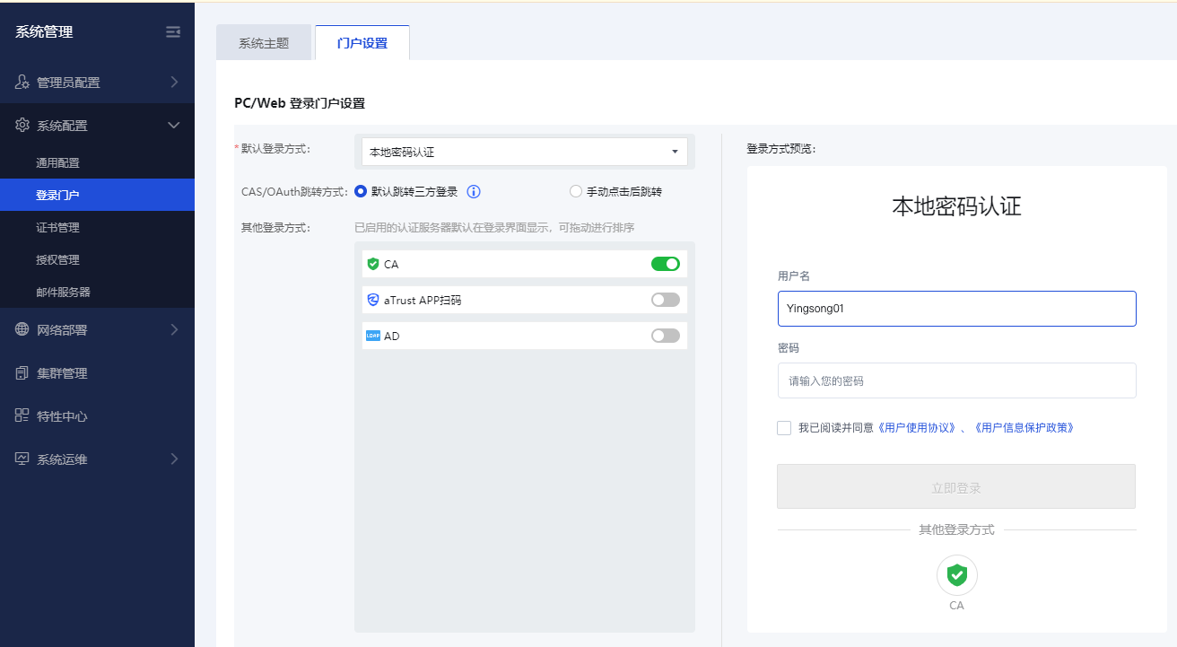Click the 管理员配置 user icon

22,83
